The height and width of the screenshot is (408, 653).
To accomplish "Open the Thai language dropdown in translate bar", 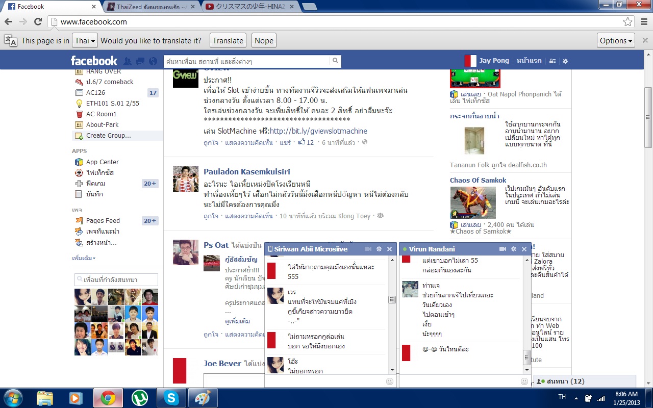I will pos(85,41).
